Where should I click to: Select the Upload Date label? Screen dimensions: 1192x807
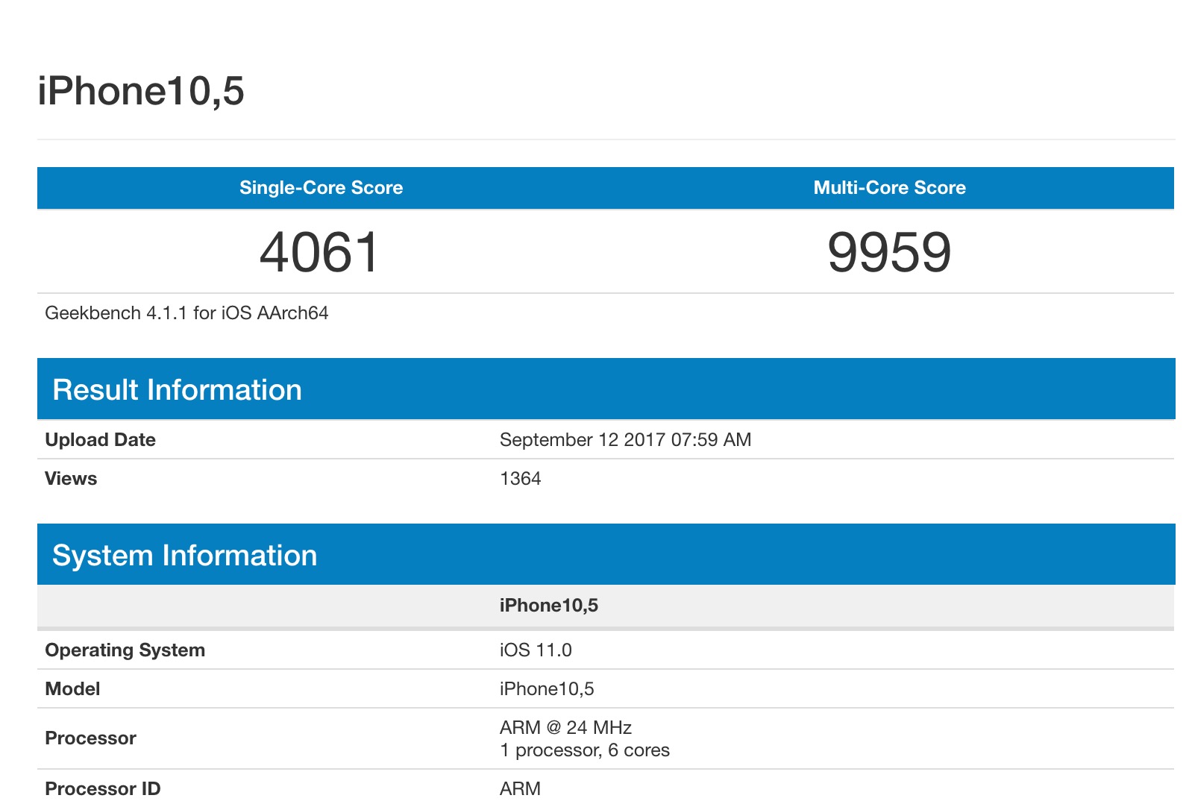(100, 440)
